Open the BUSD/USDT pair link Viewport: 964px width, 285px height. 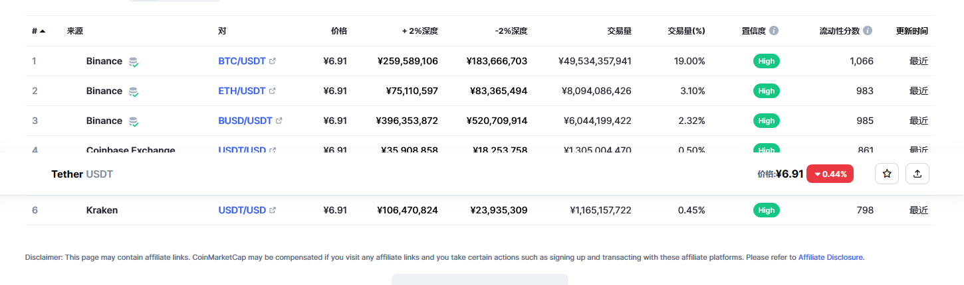pos(245,121)
